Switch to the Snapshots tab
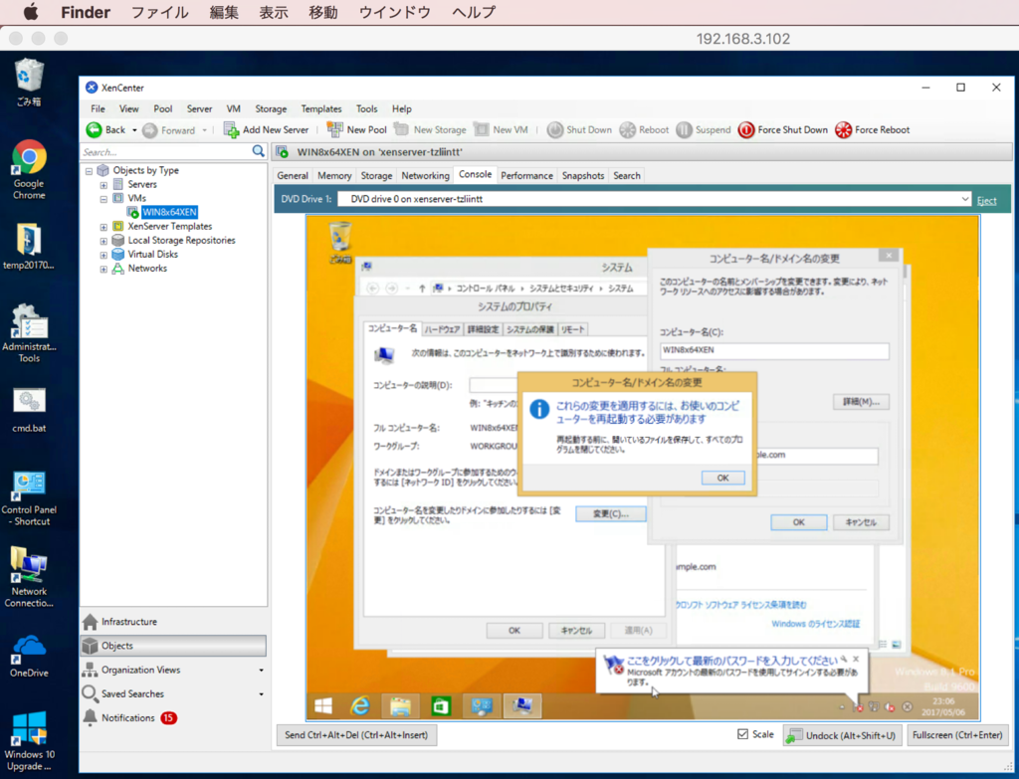The height and width of the screenshot is (779, 1019). [x=583, y=175]
